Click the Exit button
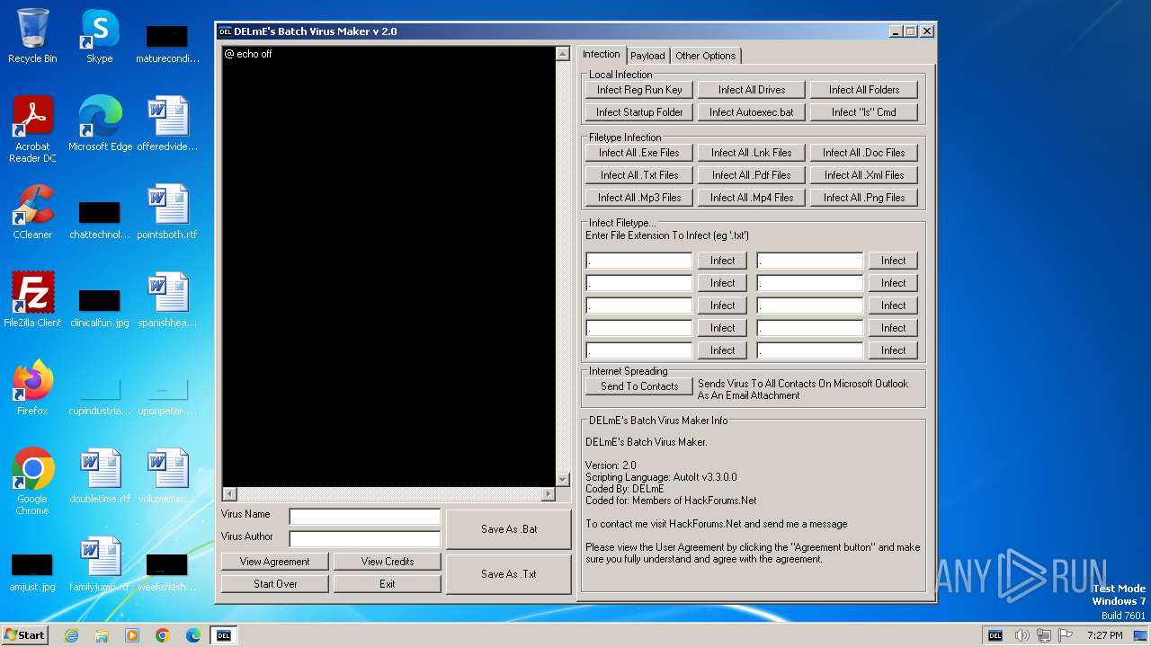The width and height of the screenshot is (1151, 647). (x=388, y=584)
